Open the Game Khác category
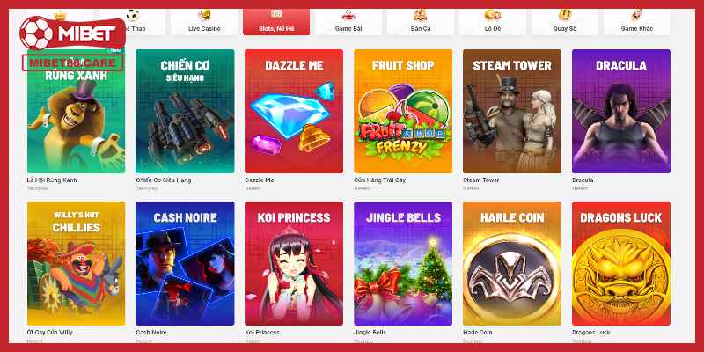This screenshot has height=352, width=704. pos(637,22)
